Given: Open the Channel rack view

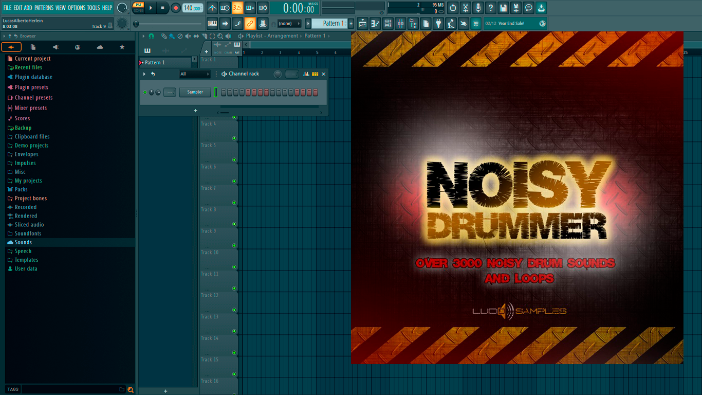Looking at the screenshot, I should click(x=388, y=23).
